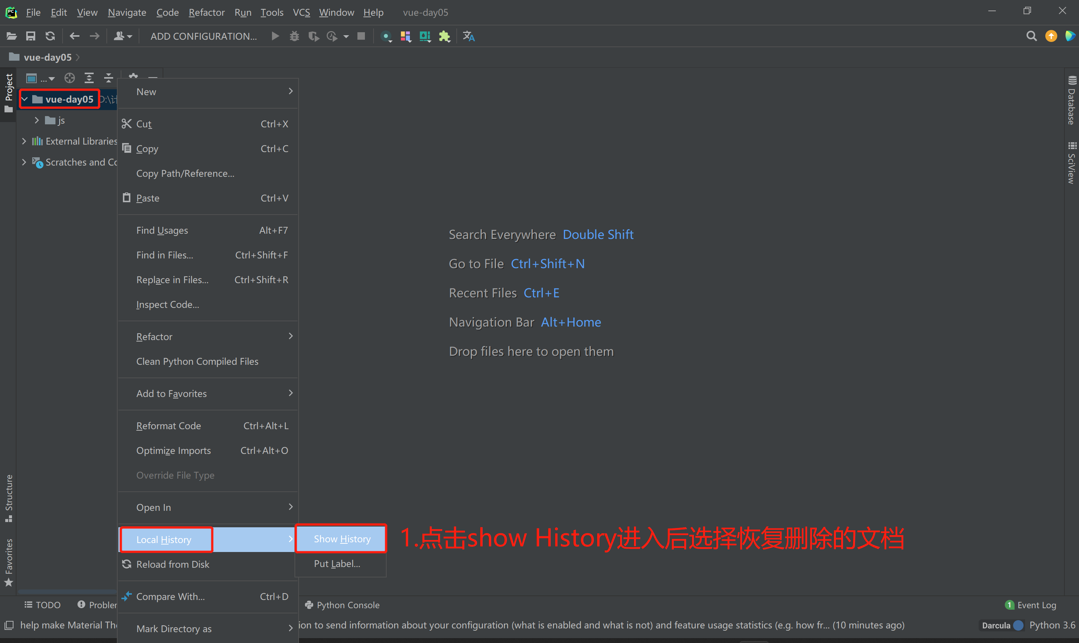Click the Save All toolbar icon

[30, 36]
